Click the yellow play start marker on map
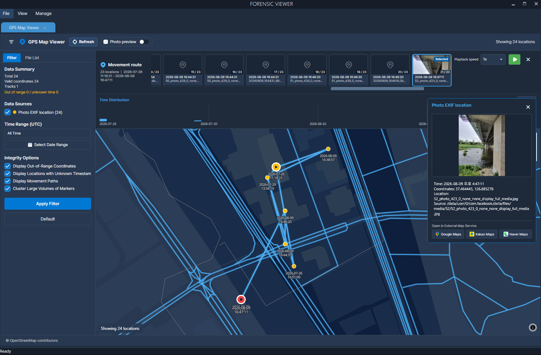The image size is (541, 355). point(276,167)
